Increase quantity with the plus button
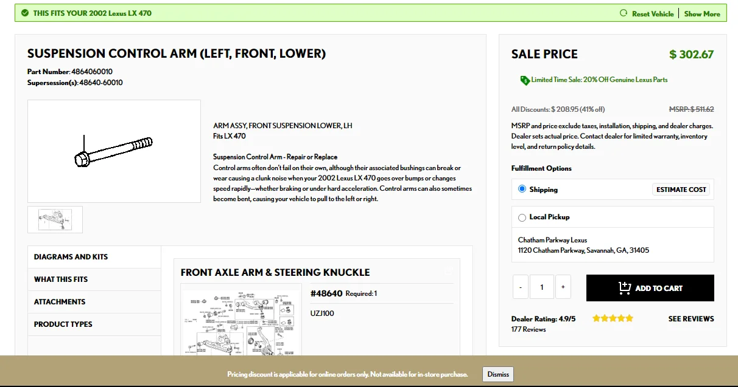Image resolution: width=738 pixels, height=387 pixels. 563,287
